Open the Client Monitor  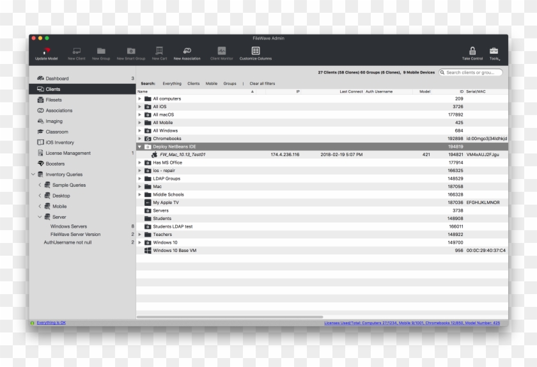tap(222, 51)
